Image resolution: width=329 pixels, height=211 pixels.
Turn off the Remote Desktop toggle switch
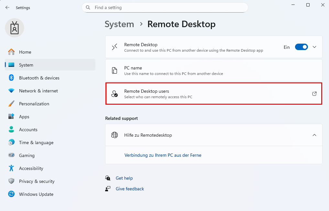(x=301, y=47)
